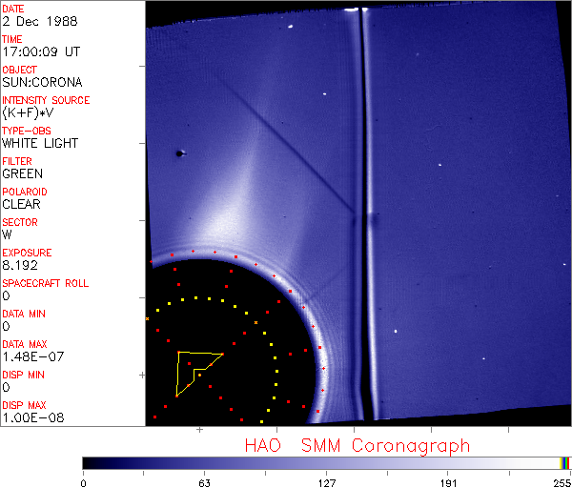572x488 pixels.
Task: Select the 8.192 exposure value
Action: (20, 265)
